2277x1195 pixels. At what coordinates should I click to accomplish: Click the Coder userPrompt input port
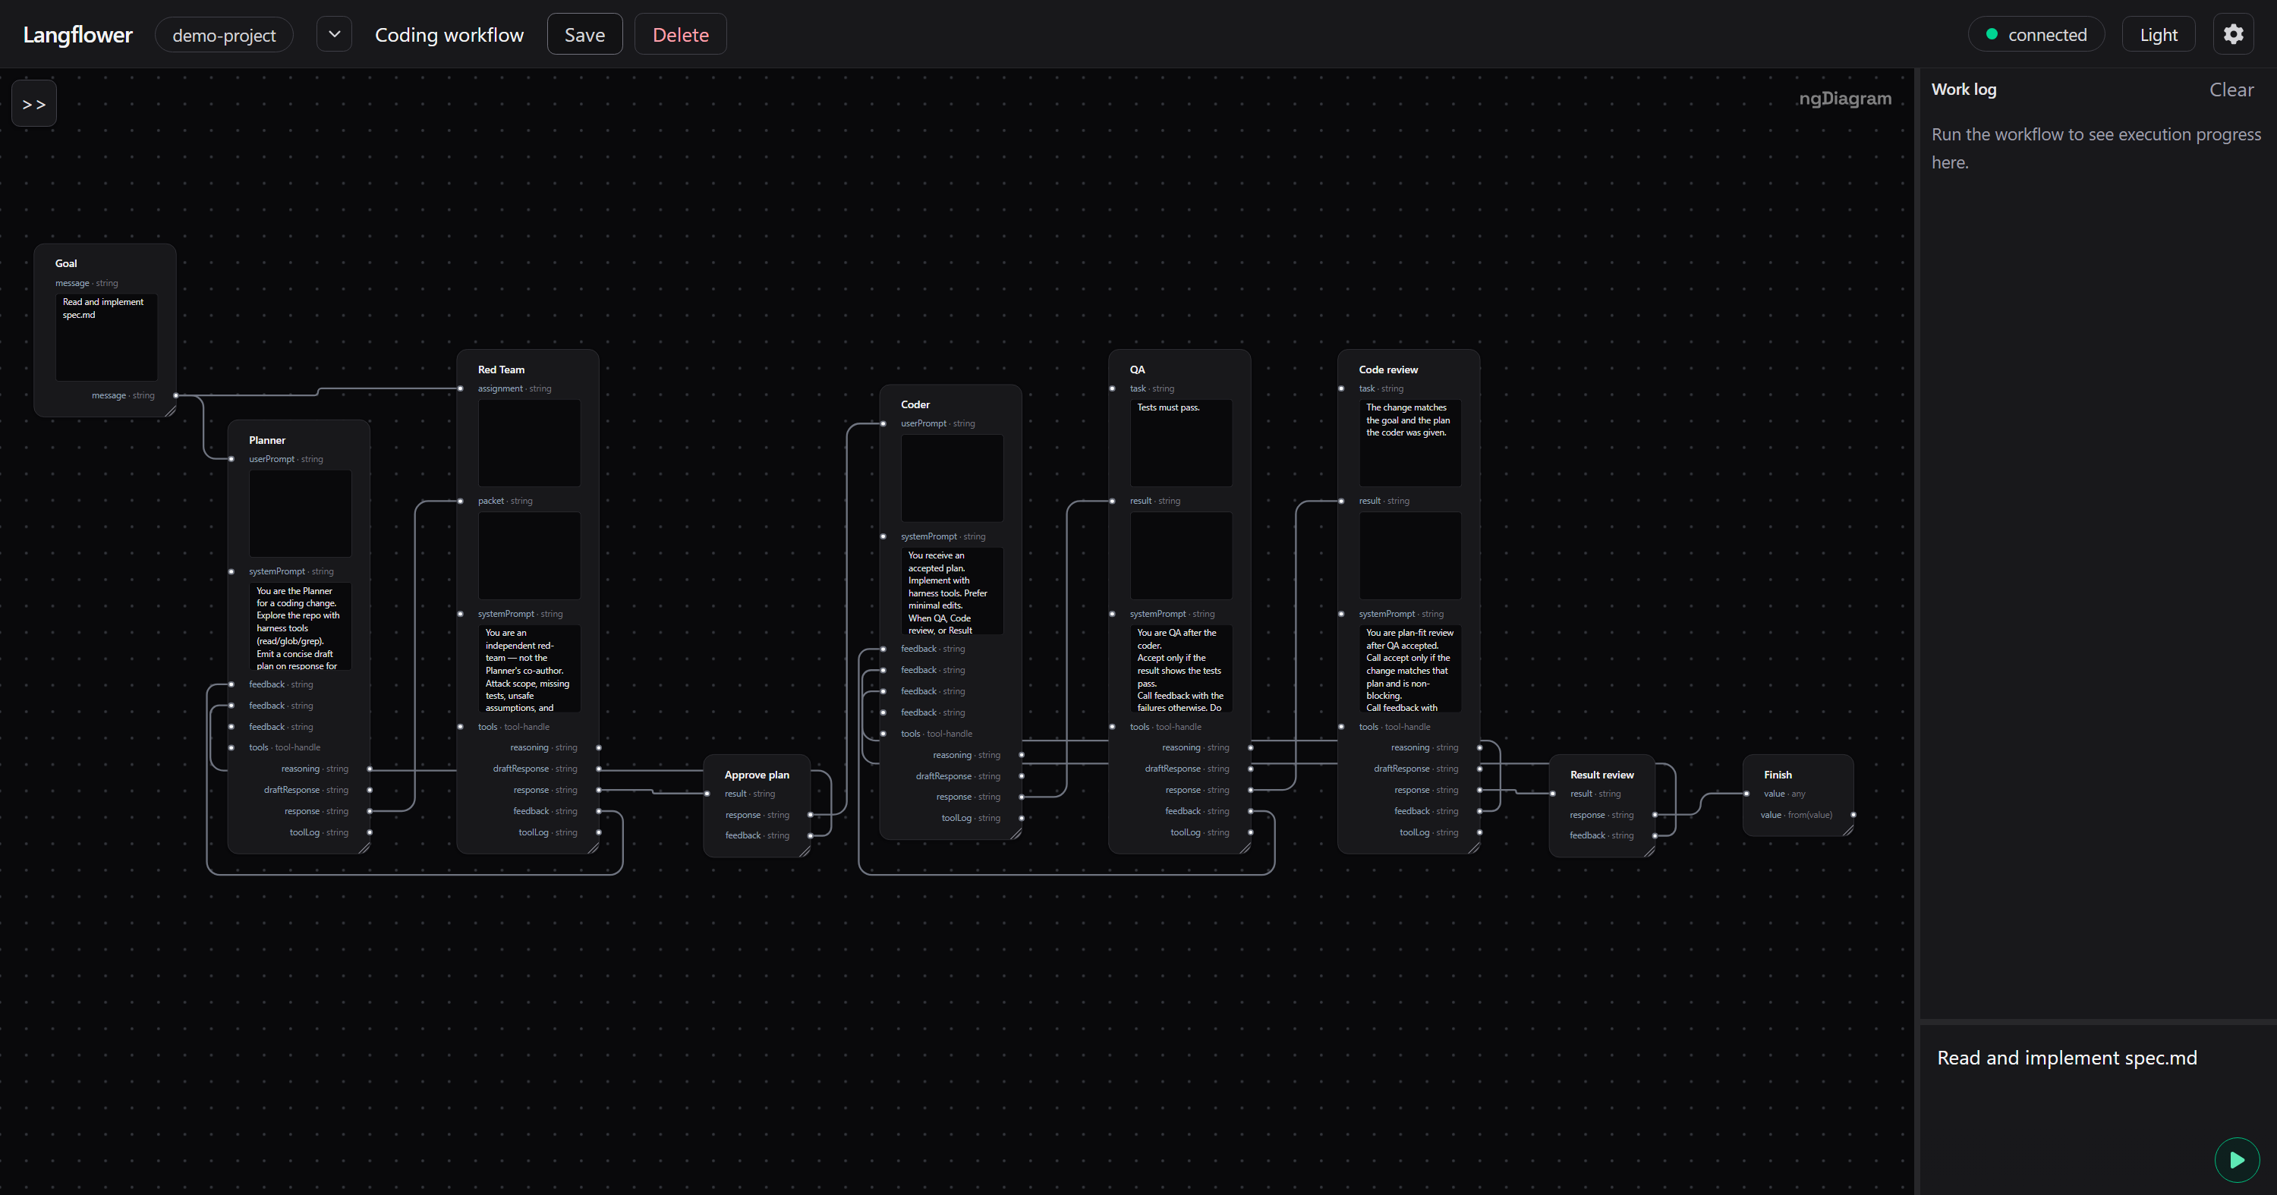(883, 423)
